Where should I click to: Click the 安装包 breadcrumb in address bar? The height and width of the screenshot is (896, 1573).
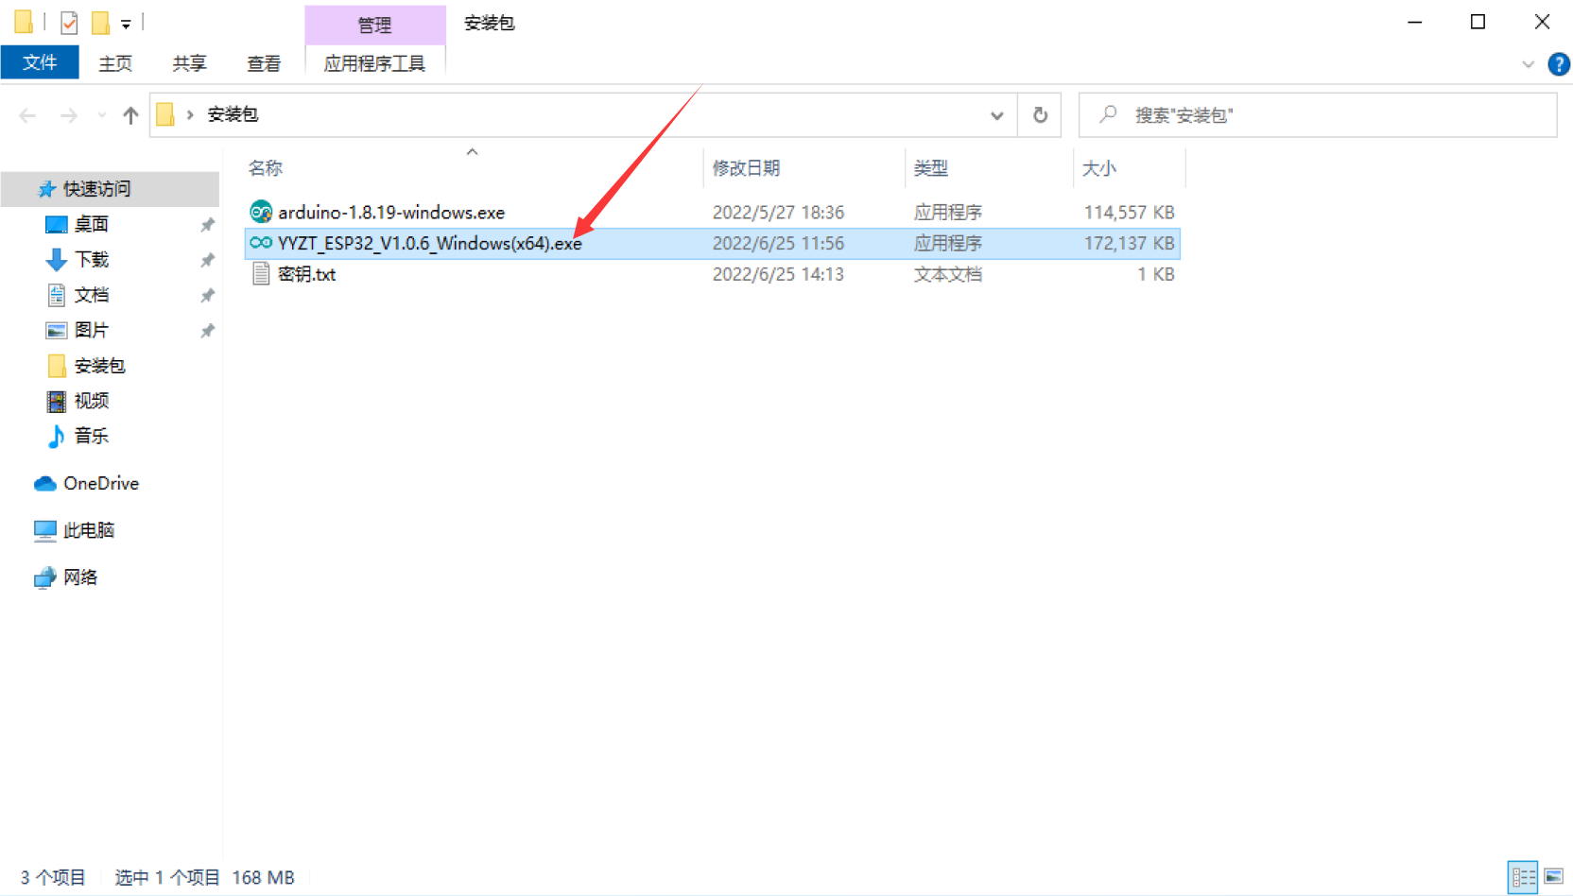click(233, 114)
